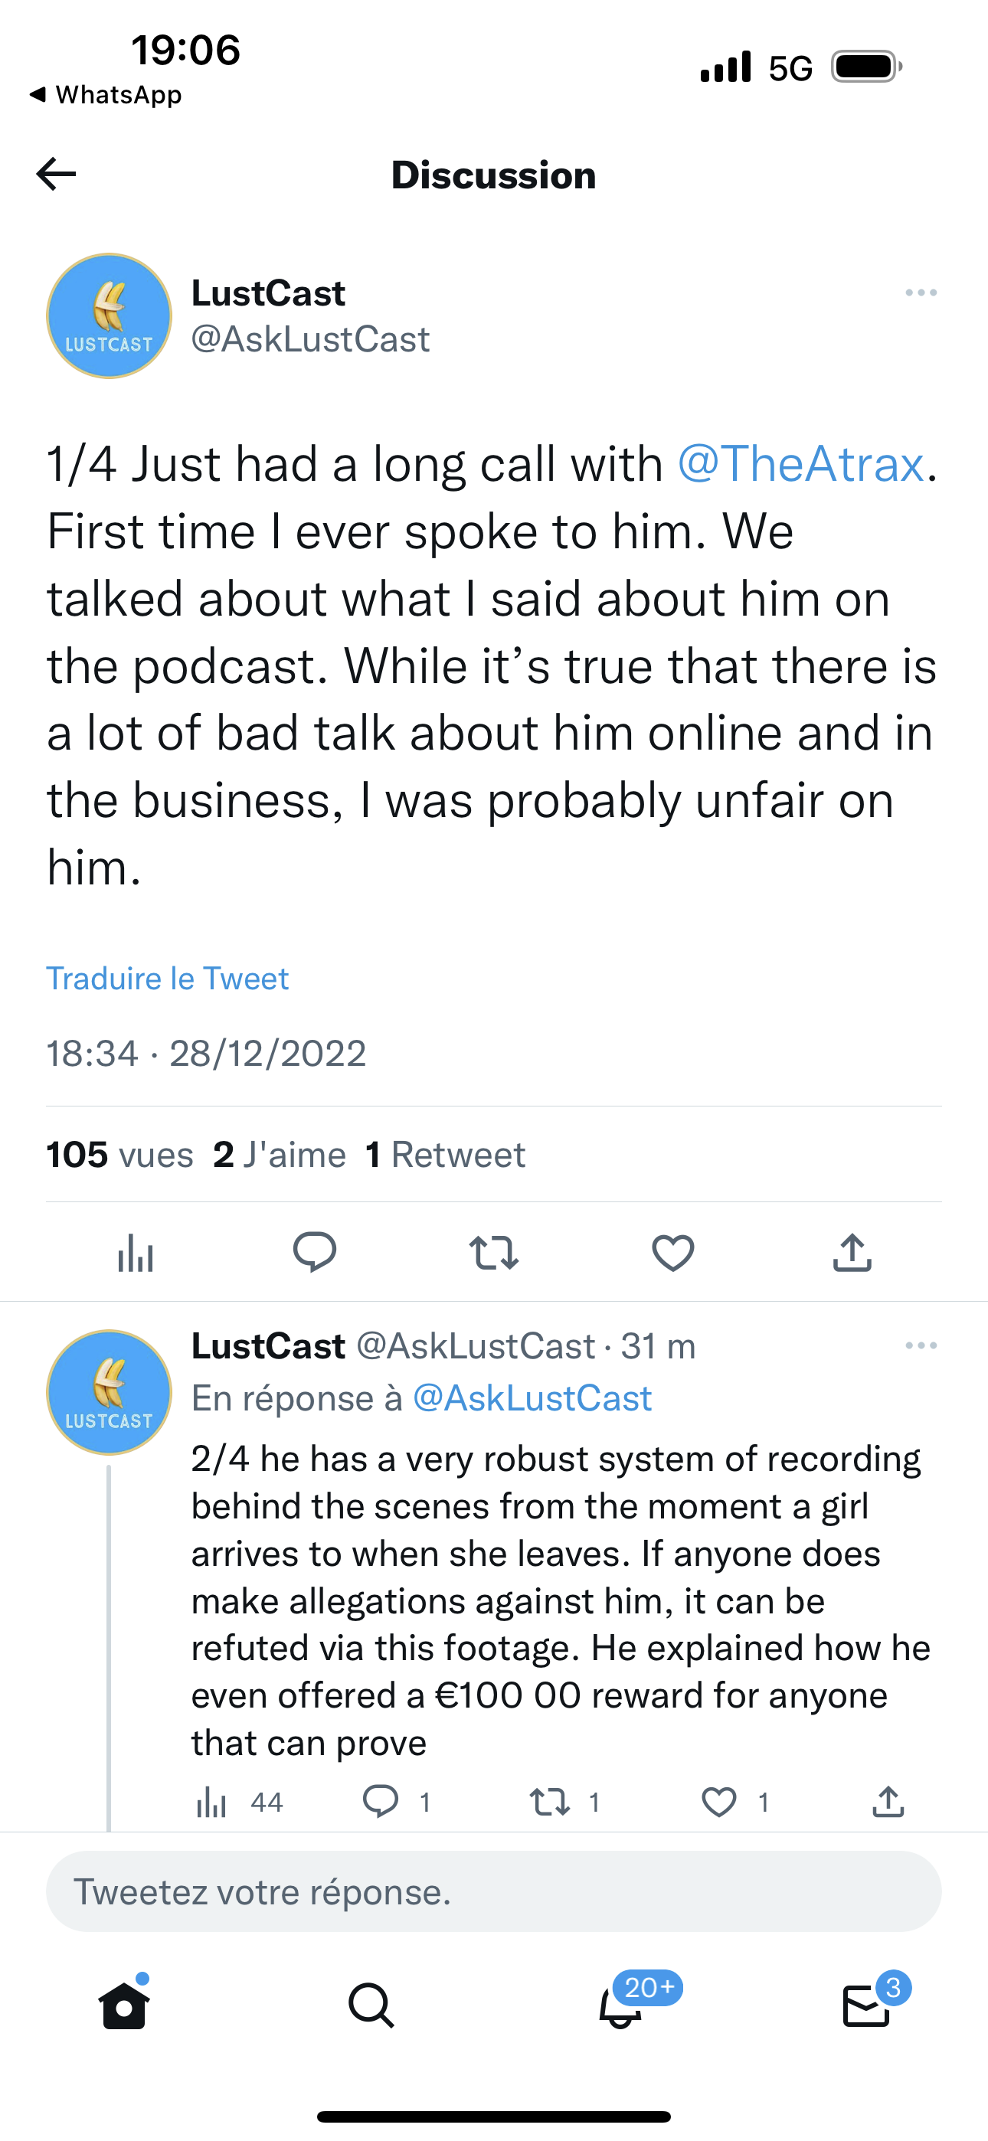Retweet the 2/4 reply tweet
The height and width of the screenshot is (2141, 988).
[x=550, y=1802]
